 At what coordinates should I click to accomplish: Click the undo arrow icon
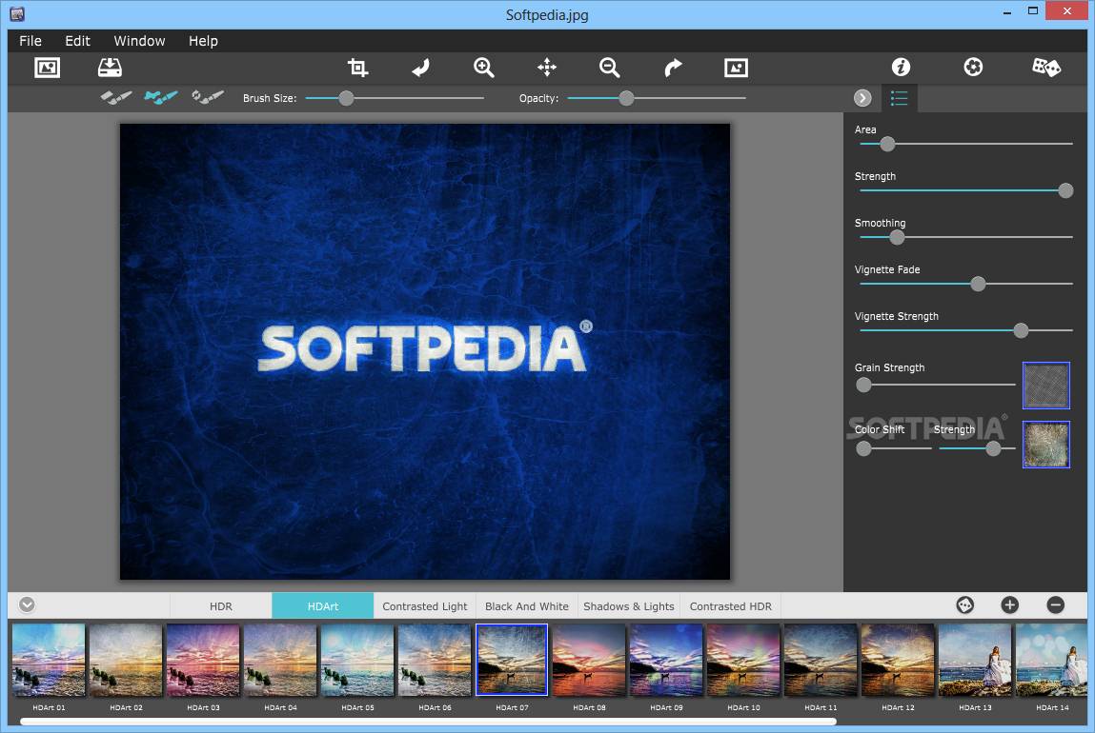[420, 68]
